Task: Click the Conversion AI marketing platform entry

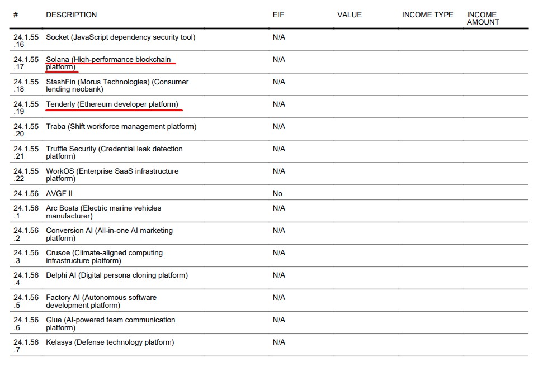Action: click(109, 234)
